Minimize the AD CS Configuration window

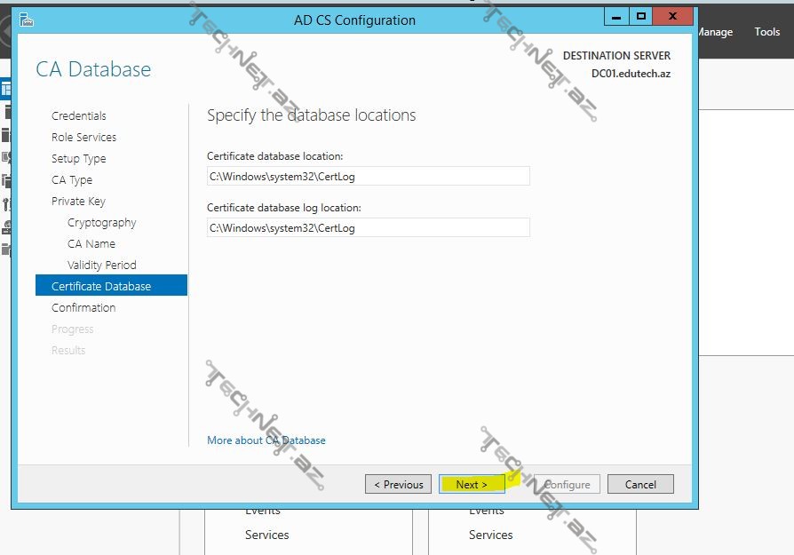point(616,17)
